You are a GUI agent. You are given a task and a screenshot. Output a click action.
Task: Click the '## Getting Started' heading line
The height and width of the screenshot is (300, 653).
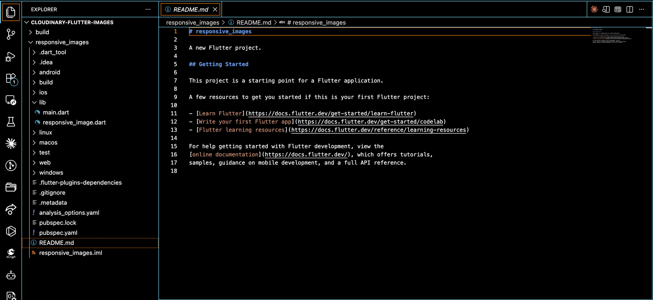(219, 64)
